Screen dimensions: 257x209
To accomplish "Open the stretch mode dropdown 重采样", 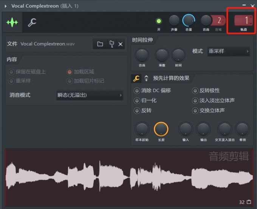I will [229, 51].
